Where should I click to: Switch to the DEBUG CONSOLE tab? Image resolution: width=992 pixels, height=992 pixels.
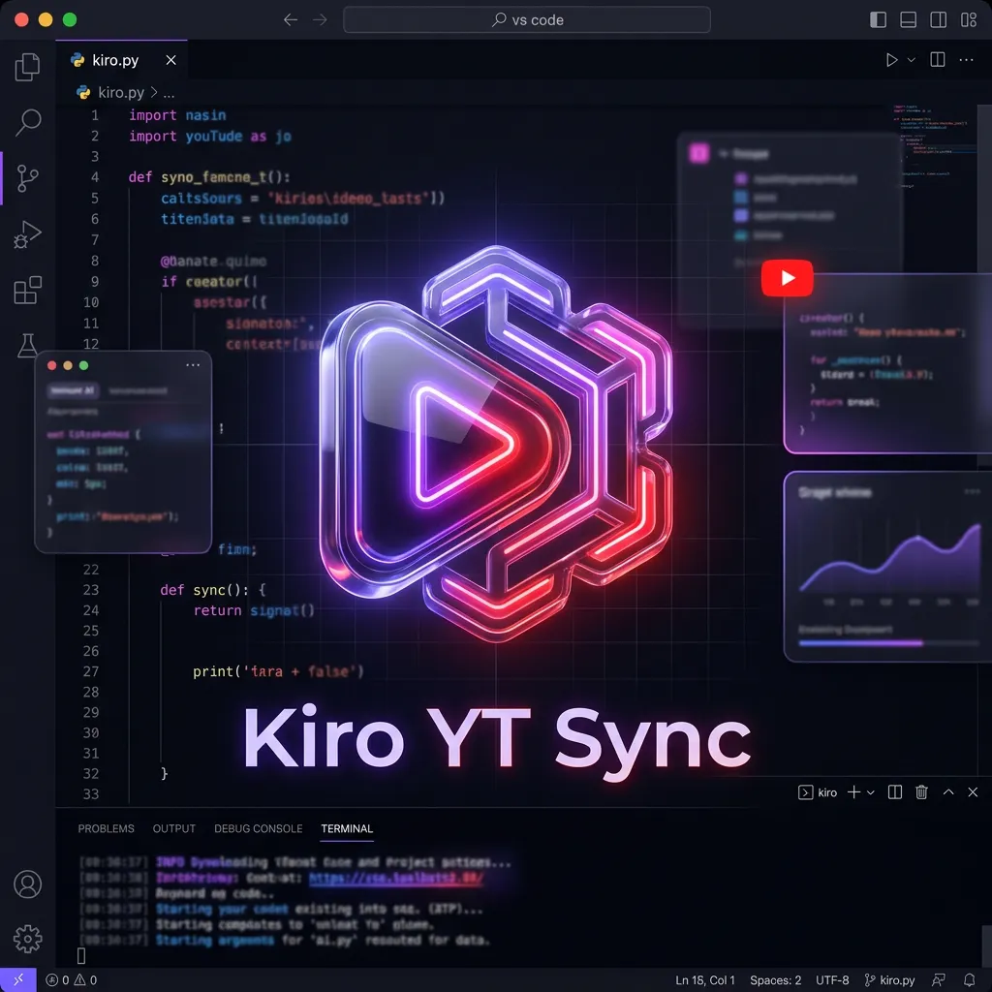[x=258, y=829]
